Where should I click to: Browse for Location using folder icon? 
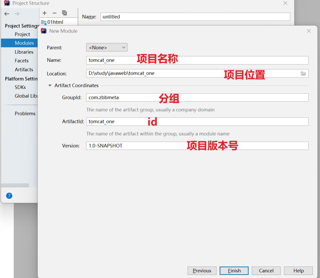[x=303, y=73]
